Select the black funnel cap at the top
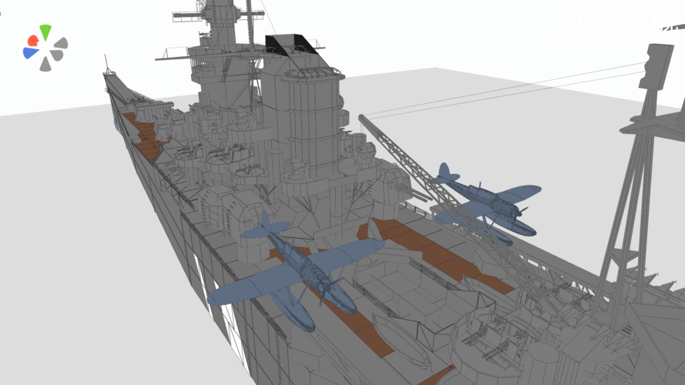 tap(290, 45)
